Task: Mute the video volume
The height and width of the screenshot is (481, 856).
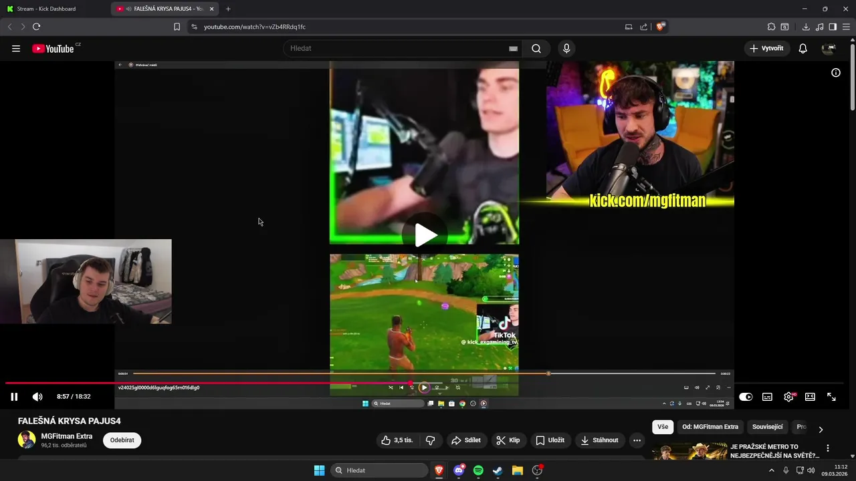Action: [x=37, y=397]
